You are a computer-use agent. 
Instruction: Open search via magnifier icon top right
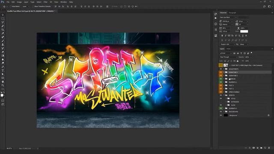[265, 6]
